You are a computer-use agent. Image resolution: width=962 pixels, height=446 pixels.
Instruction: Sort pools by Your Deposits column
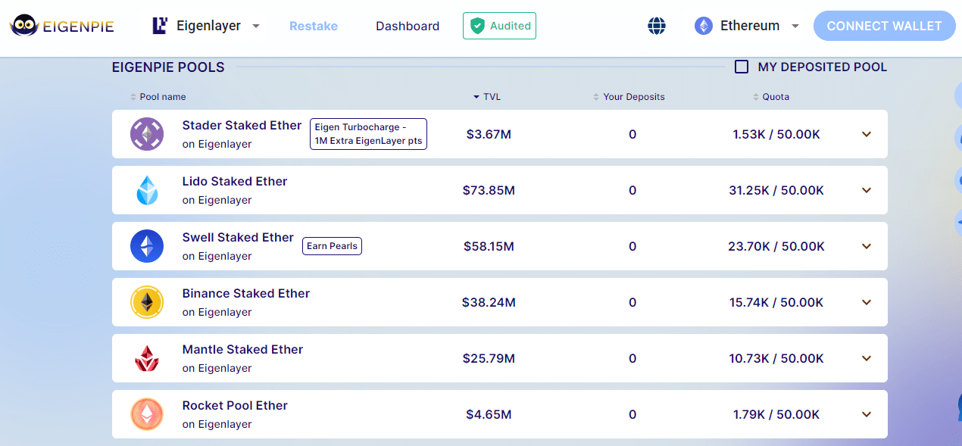(629, 97)
